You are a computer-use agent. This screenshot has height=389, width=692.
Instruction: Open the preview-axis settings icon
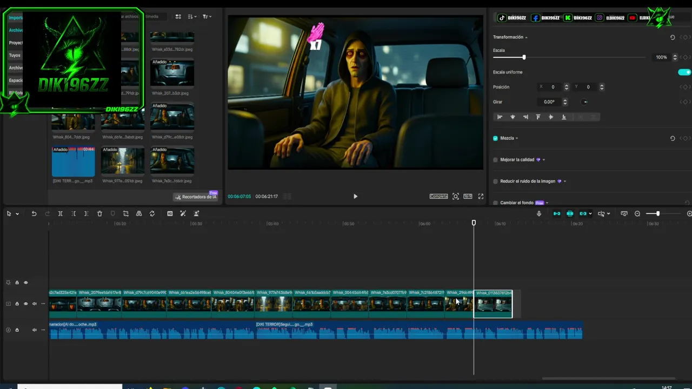[x=624, y=213]
